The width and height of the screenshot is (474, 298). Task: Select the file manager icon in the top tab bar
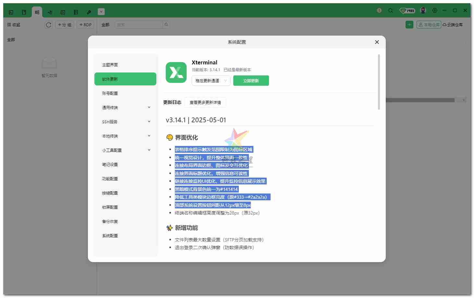pyautogui.click(x=24, y=12)
